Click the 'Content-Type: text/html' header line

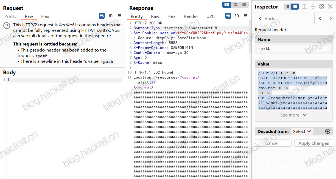[175, 28]
